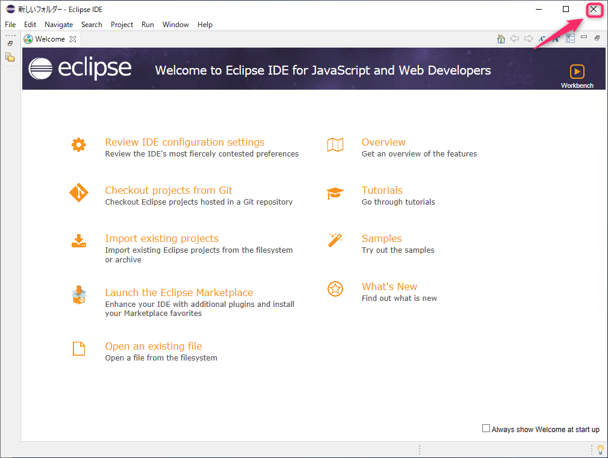Click the restore icon in left trim bar
Viewport: 608px width, 458px height.
(10, 43)
